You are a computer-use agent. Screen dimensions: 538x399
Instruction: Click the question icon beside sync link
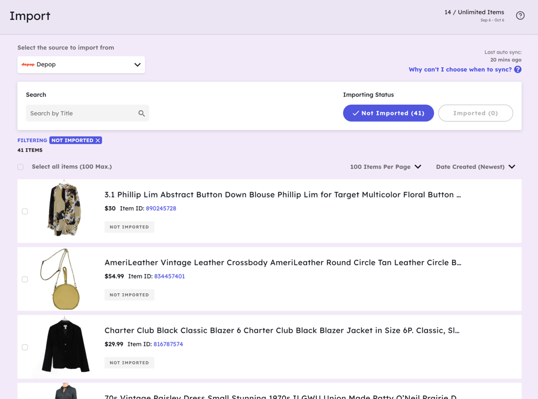click(518, 69)
